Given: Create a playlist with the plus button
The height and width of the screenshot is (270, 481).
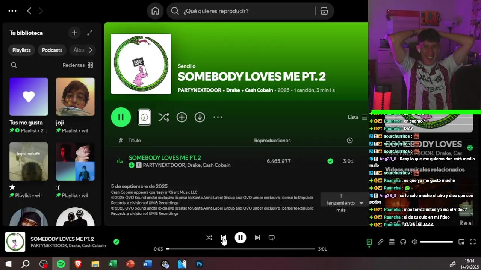Looking at the screenshot, I should click(x=74, y=33).
